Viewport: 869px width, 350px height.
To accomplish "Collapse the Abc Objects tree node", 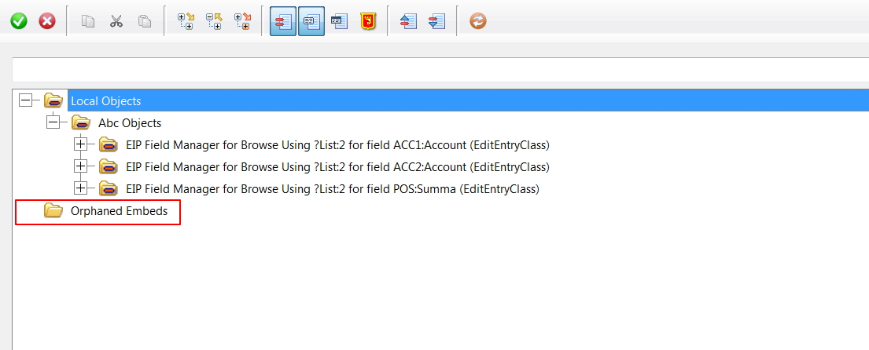I will (x=53, y=122).
